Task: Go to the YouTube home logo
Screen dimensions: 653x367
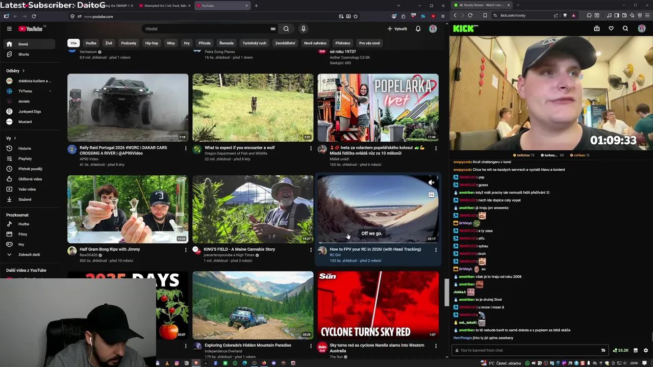Action: coord(32,29)
